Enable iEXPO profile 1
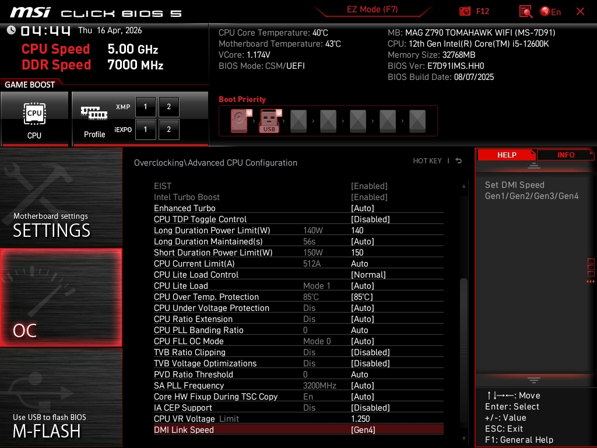 tap(145, 129)
